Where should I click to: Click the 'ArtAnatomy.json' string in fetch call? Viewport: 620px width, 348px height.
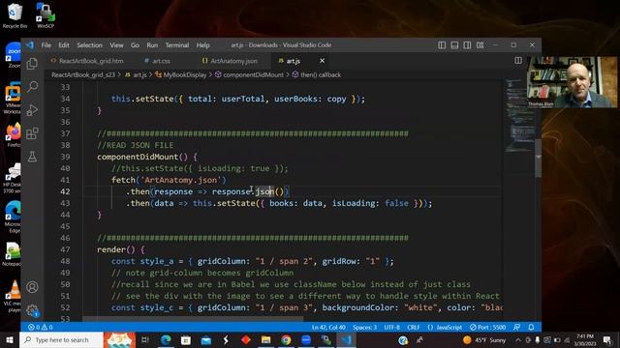(x=181, y=180)
